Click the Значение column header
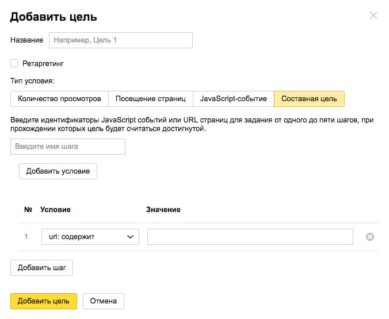The image size is (389, 319). point(163,209)
